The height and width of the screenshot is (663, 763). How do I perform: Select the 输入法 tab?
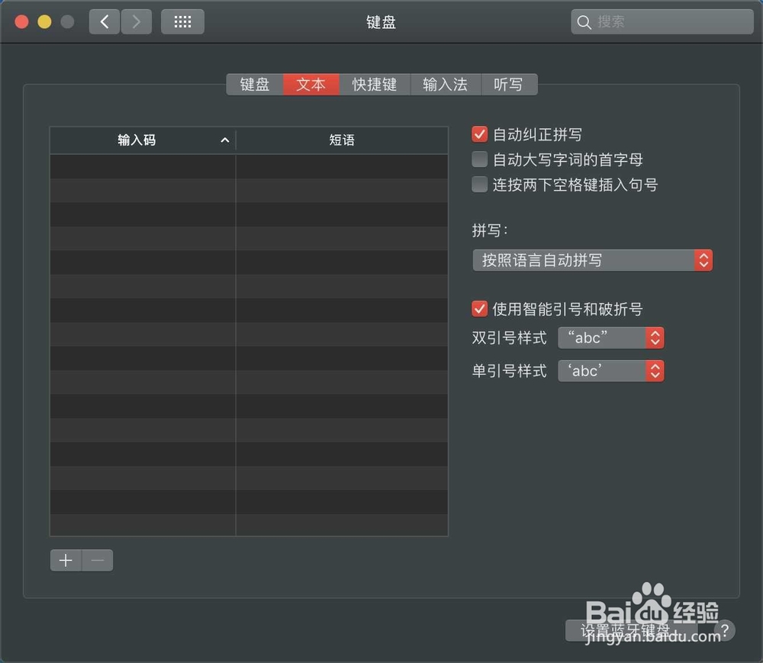pyautogui.click(x=446, y=84)
